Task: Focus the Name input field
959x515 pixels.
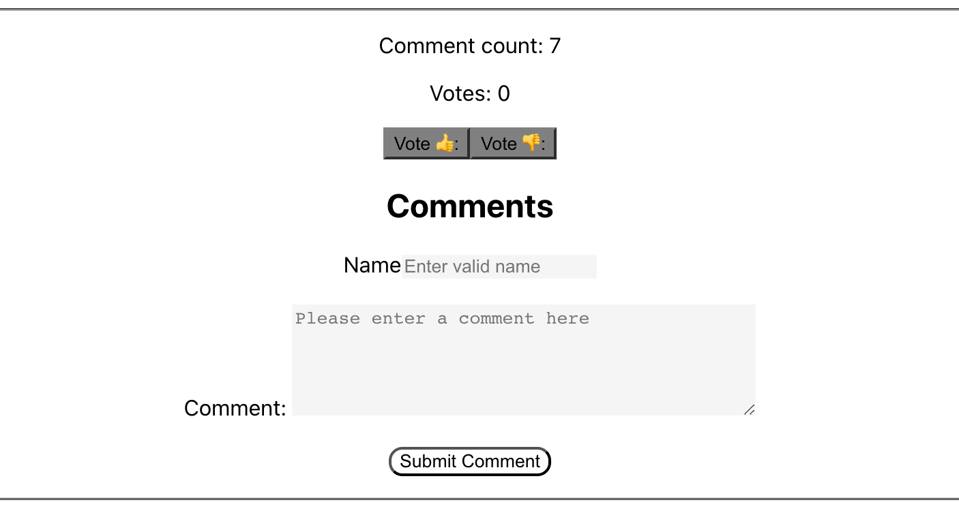Action: click(499, 266)
